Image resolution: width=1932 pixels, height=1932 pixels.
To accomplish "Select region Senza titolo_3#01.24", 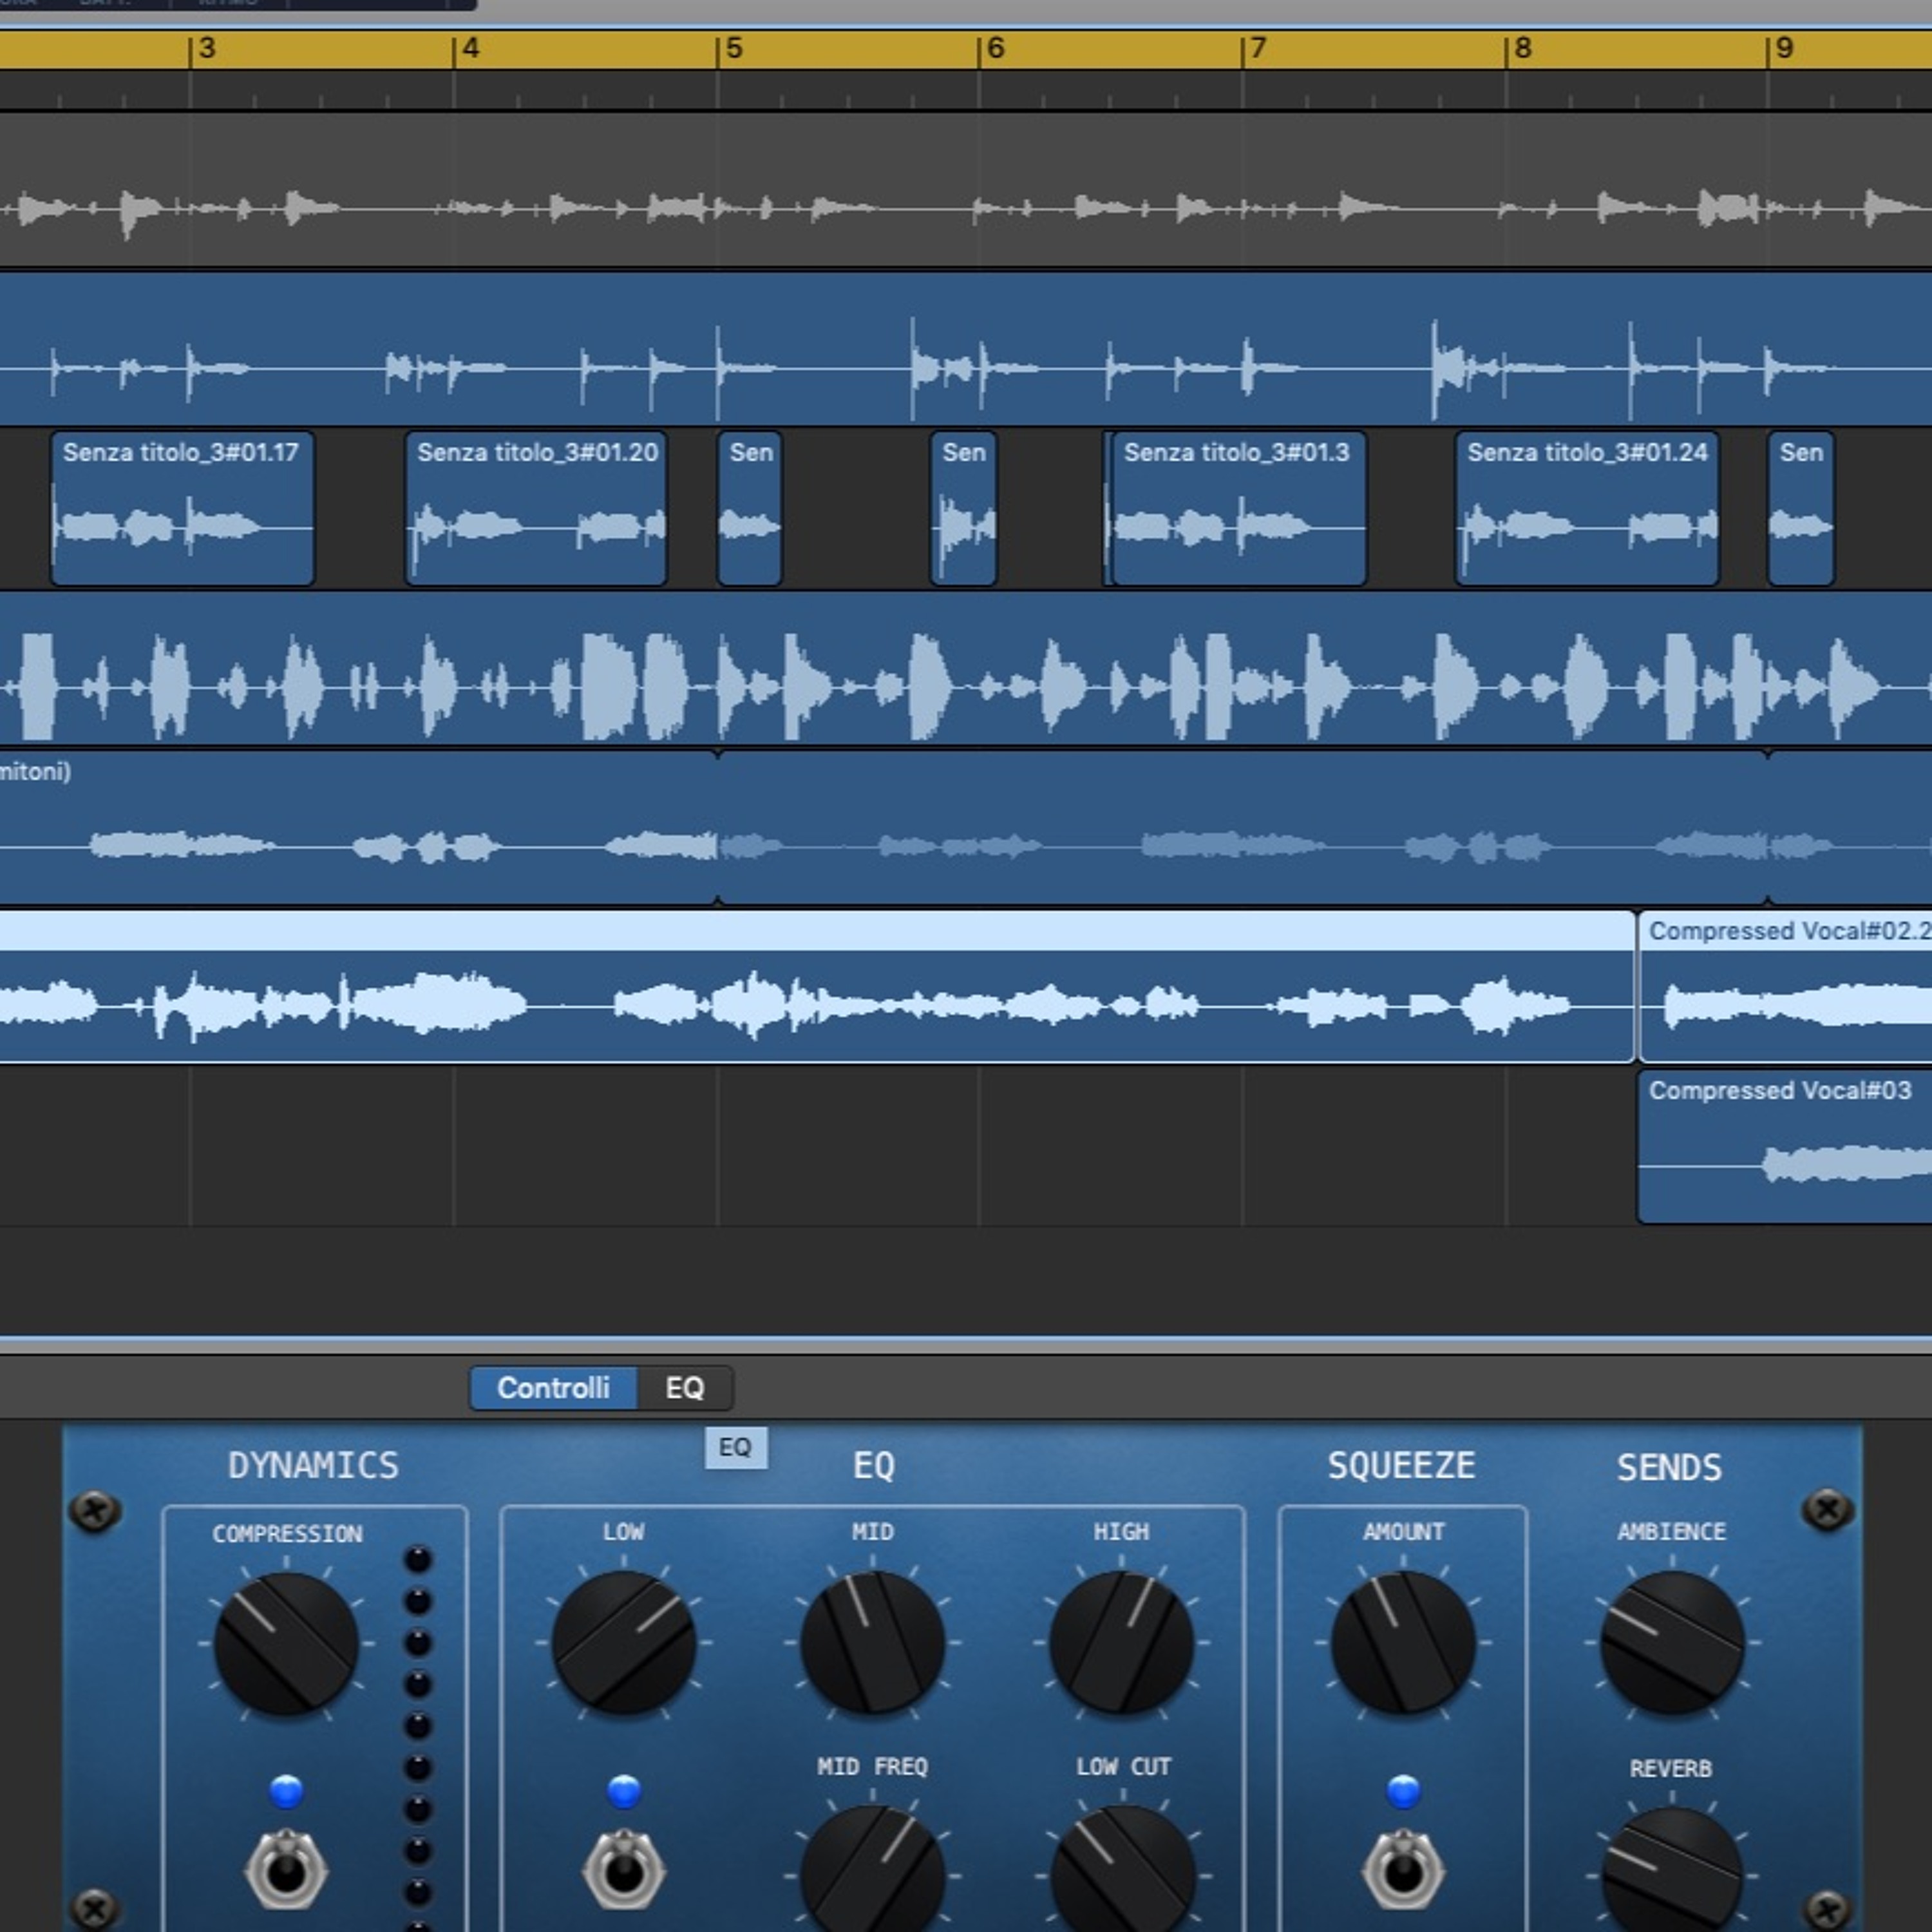I will point(1587,509).
